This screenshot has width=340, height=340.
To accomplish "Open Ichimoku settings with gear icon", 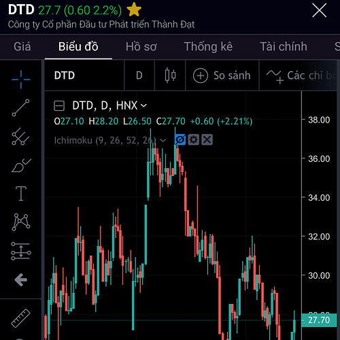I will point(194,139).
